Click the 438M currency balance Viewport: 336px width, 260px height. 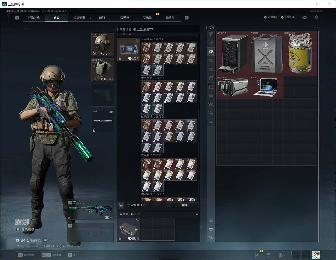tap(270, 17)
